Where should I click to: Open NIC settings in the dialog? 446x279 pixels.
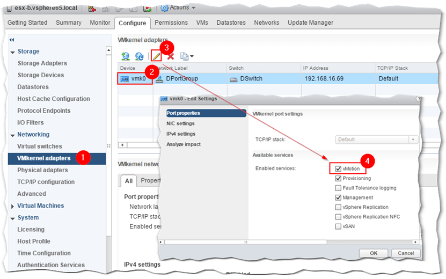[x=180, y=123]
